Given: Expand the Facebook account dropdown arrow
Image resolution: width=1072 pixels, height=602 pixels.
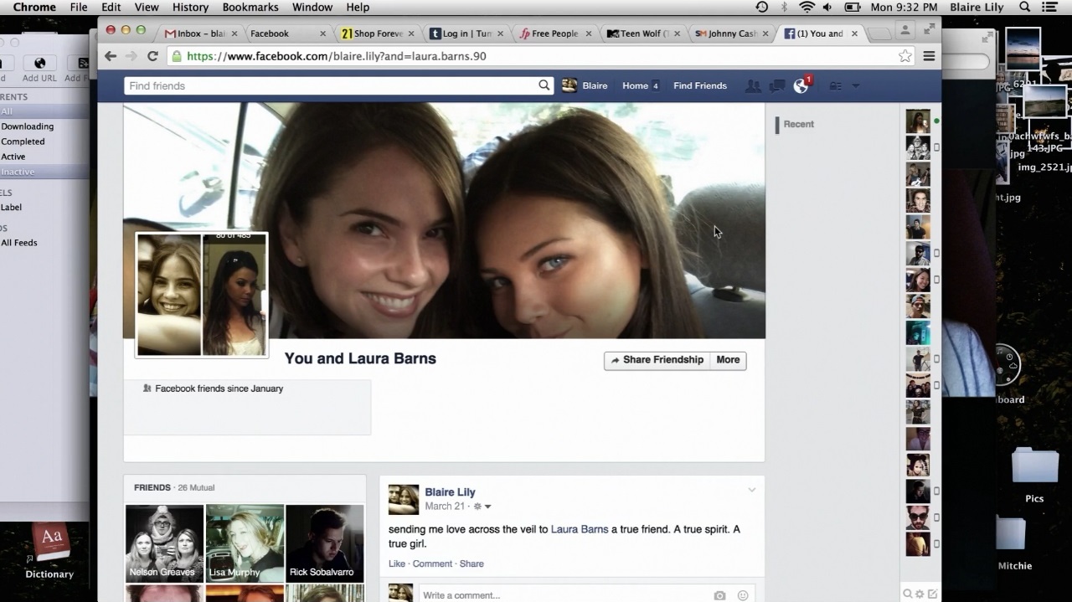Looking at the screenshot, I should [x=855, y=85].
